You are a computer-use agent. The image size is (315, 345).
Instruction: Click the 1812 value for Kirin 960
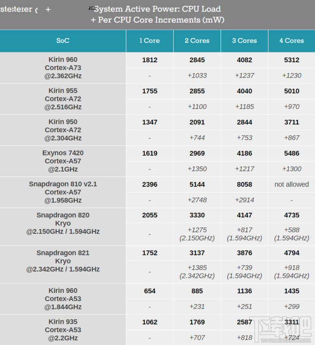click(150, 60)
